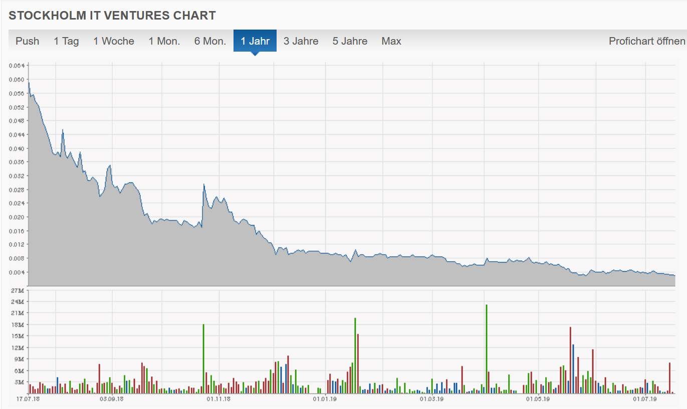View the 3 Jahre chart range
The width and height of the screenshot is (687, 409).
pos(301,41)
